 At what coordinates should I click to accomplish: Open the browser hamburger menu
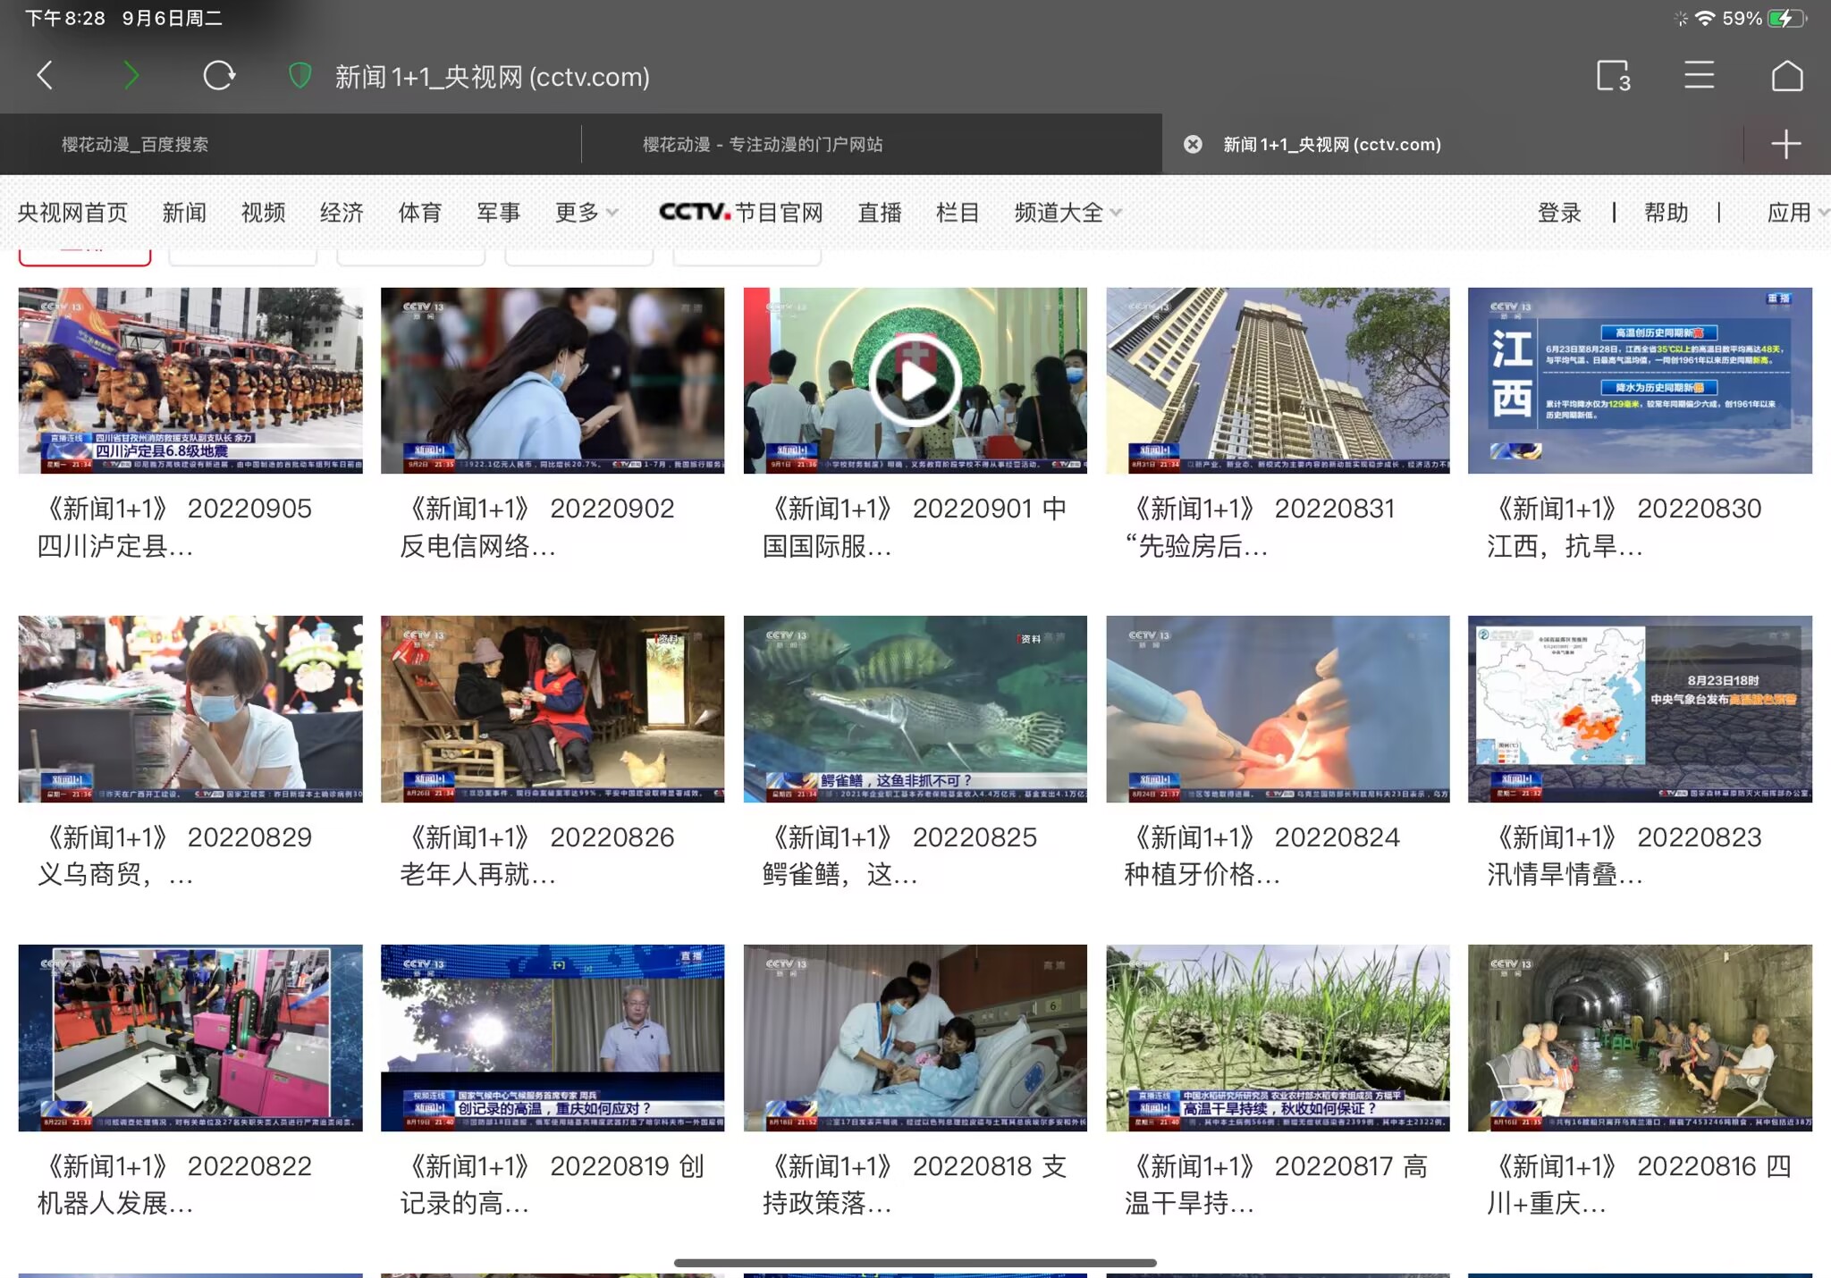pos(1699,76)
